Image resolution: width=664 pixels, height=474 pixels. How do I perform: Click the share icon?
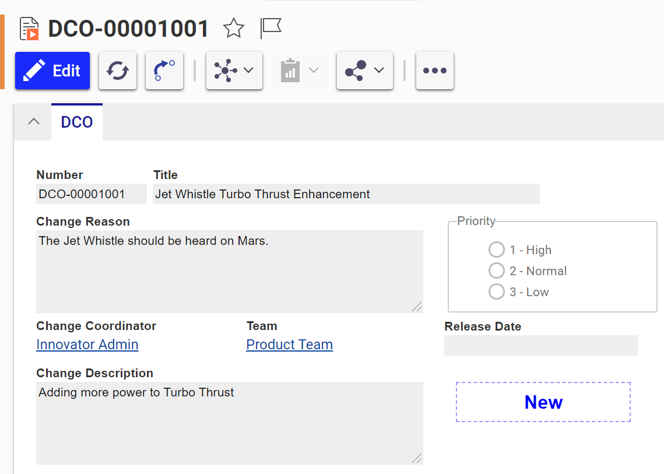(356, 71)
